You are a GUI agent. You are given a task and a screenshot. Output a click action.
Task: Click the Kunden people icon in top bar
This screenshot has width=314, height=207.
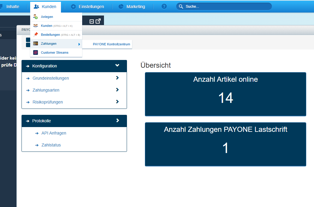click(36, 7)
